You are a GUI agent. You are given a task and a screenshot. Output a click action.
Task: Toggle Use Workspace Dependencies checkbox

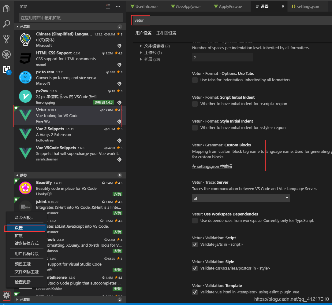coord(195,221)
